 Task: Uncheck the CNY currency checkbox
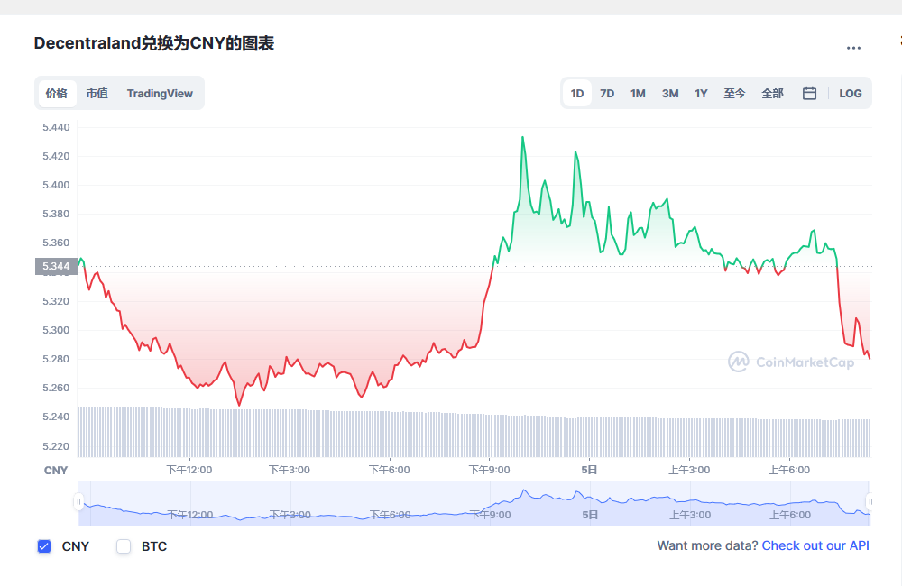44,546
